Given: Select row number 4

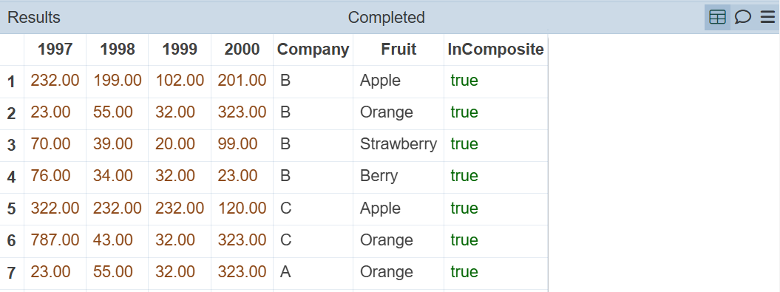Looking at the screenshot, I should click(11, 177).
